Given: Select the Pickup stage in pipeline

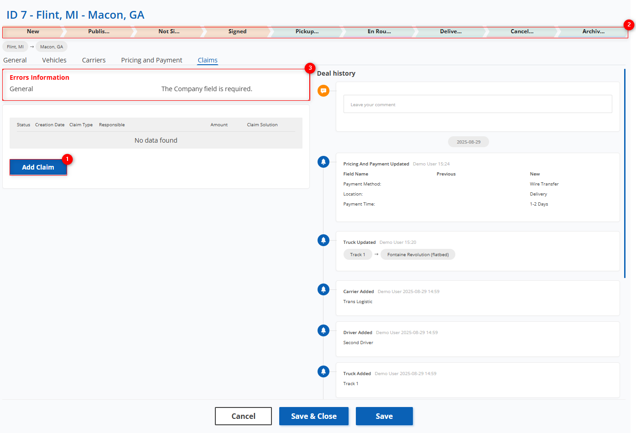Looking at the screenshot, I should pyautogui.click(x=307, y=31).
